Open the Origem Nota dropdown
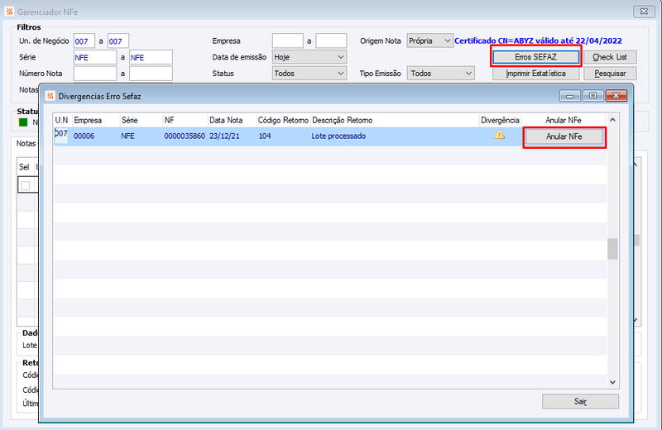This screenshot has height=430, width=662. pos(429,41)
